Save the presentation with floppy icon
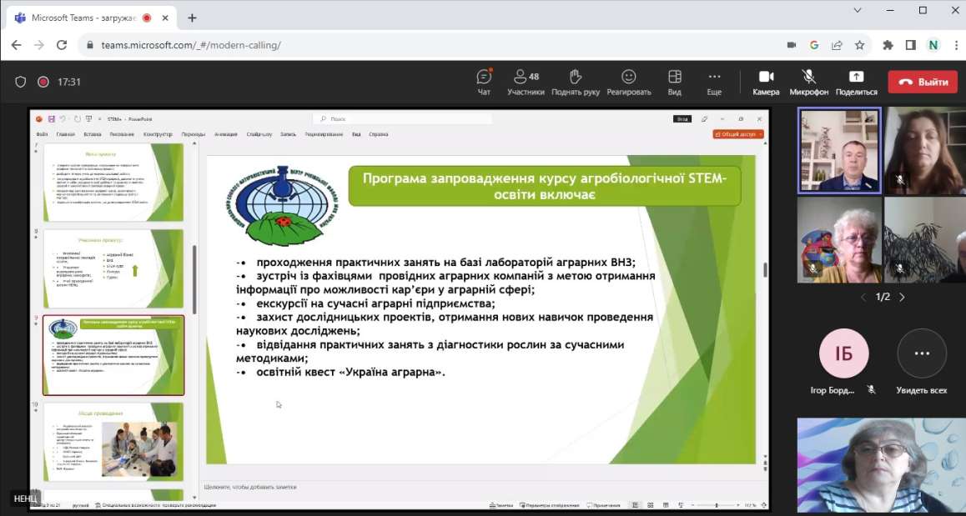The width and height of the screenshot is (966, 516). coord(51,119)
